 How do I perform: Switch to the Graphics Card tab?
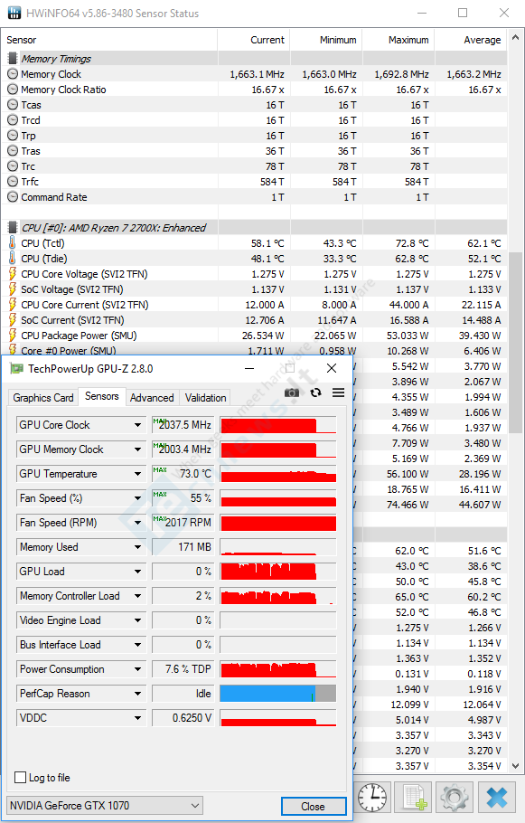(43, 398)
